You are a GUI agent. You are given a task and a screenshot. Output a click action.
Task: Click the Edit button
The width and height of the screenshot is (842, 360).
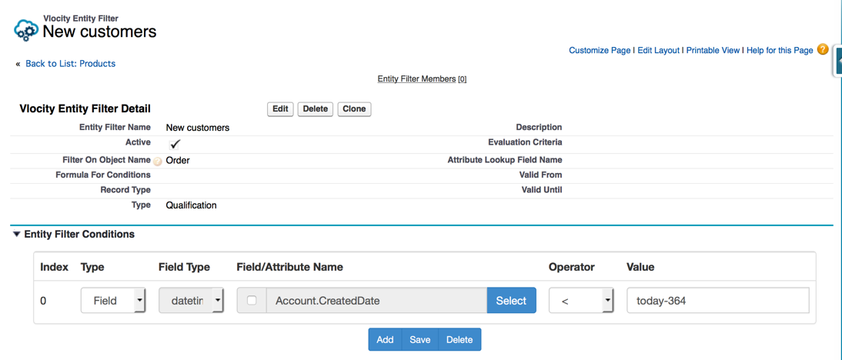pos(280,109)
